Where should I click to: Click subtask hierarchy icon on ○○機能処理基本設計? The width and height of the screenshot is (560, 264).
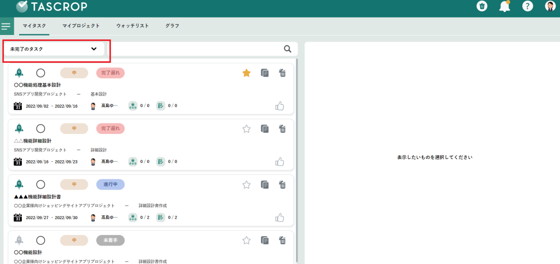133,105
